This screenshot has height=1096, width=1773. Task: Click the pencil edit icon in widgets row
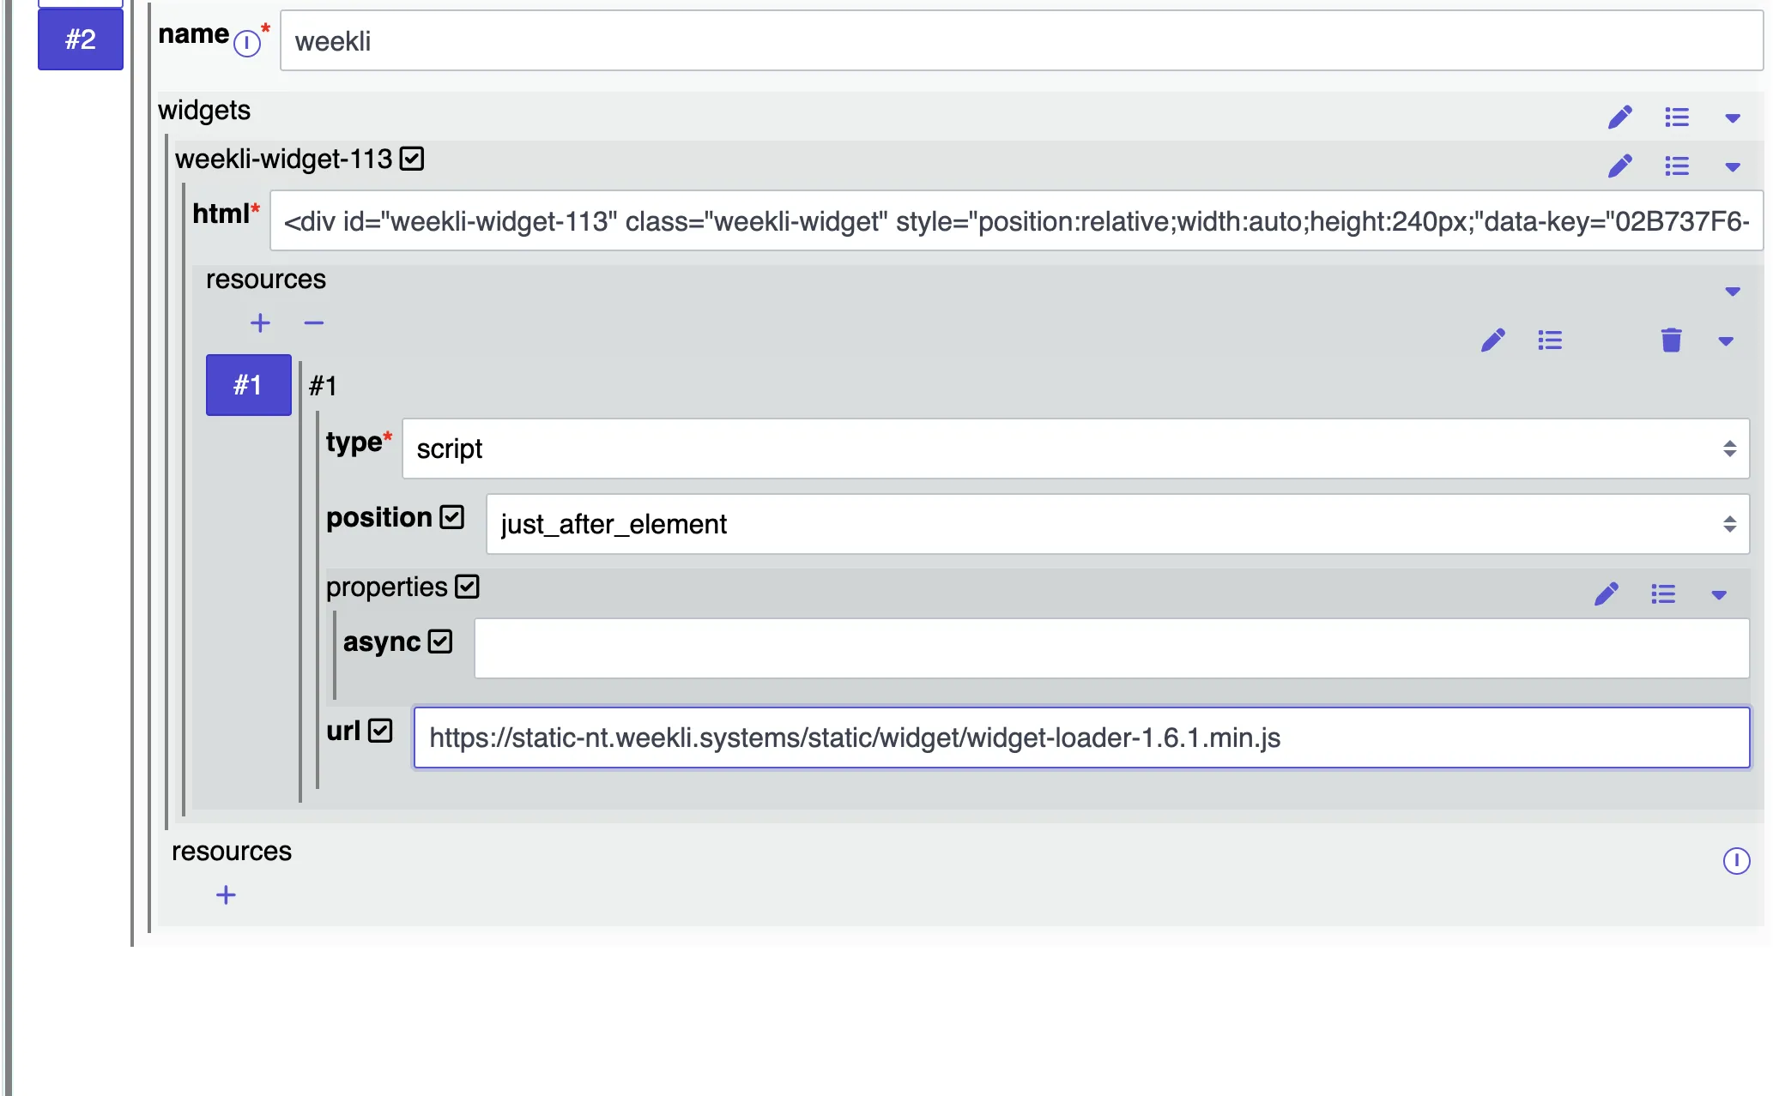pos(1620,117)
